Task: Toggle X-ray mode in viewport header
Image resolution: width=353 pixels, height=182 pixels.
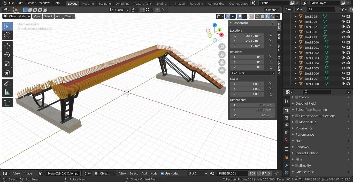Action: [251, 16]
